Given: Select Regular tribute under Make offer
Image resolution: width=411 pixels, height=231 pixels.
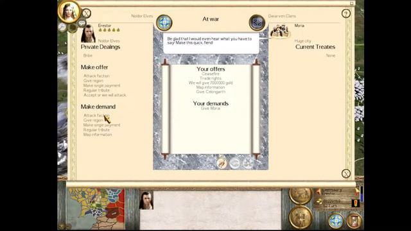Looking at the screenshot, I should pos(96,90).
